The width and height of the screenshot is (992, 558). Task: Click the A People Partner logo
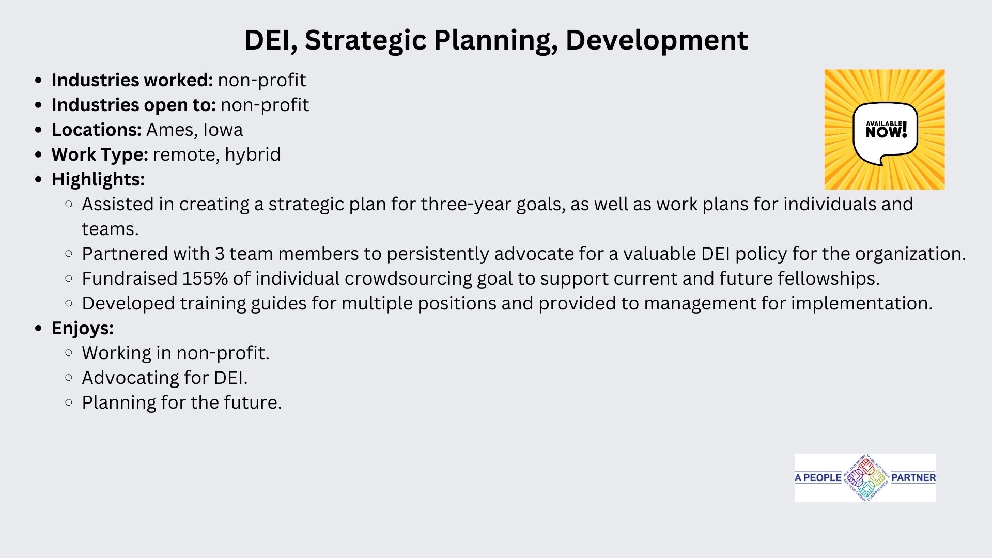(x=865, y=478)
